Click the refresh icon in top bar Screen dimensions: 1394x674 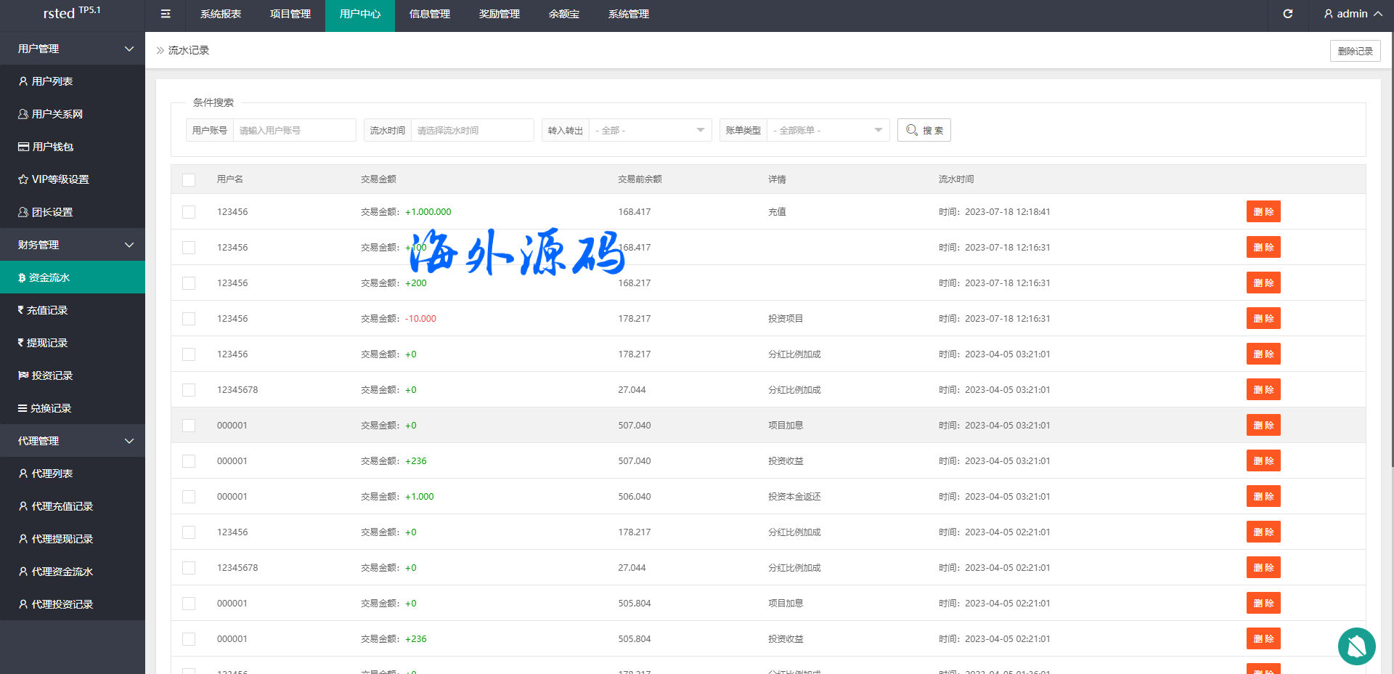(x=1287, y=14)
